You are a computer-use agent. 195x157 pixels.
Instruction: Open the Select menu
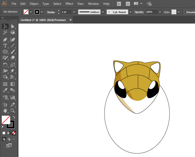click(57, 4)
